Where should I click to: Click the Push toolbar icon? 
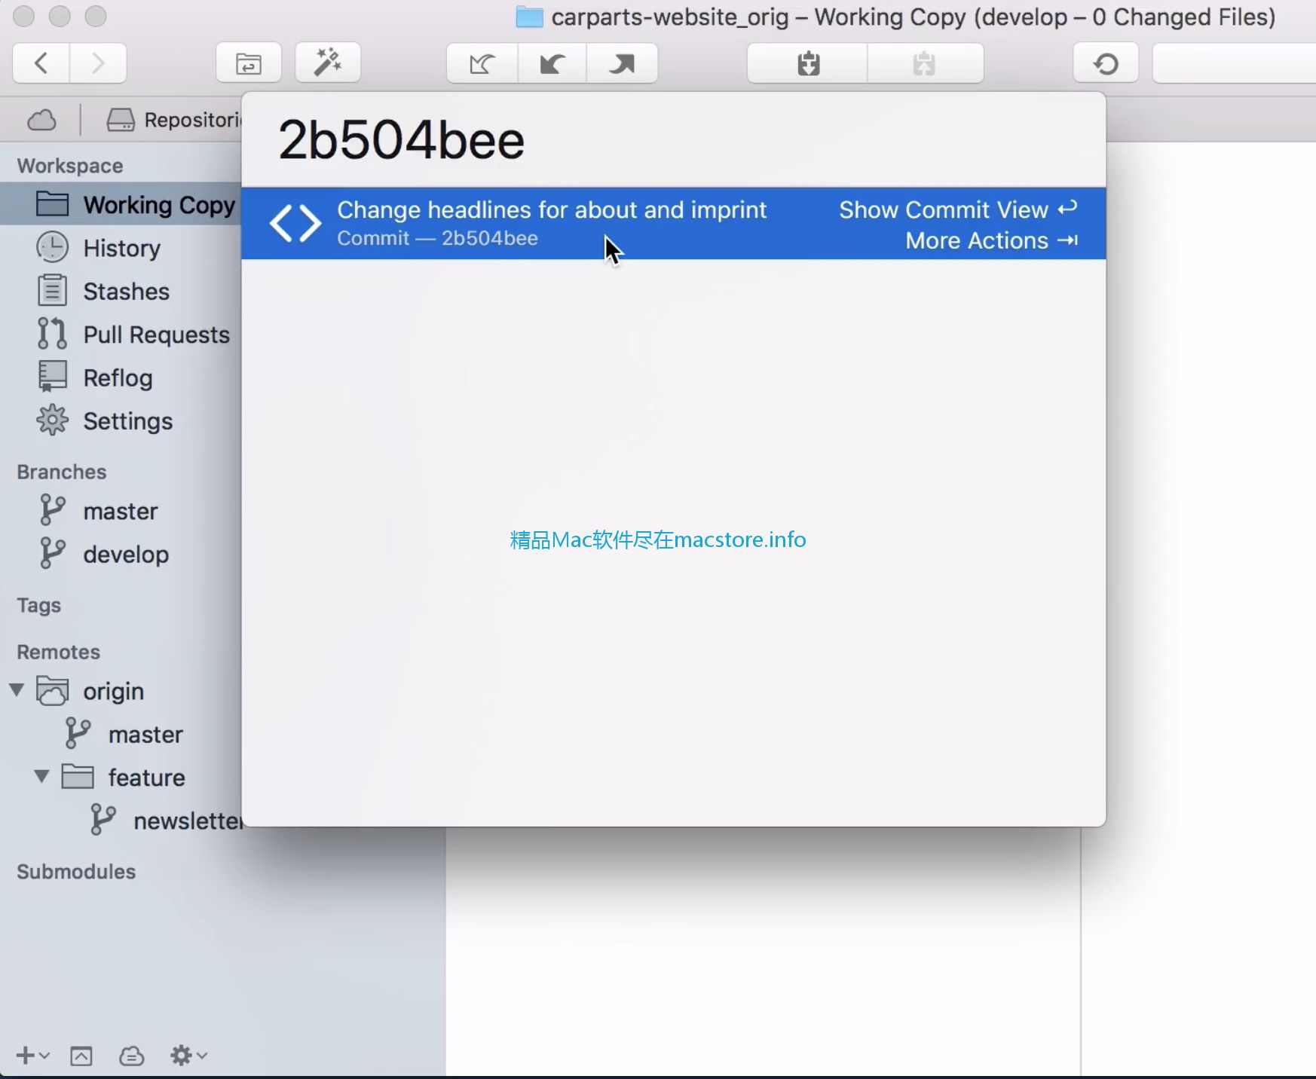tap(622, 63)
